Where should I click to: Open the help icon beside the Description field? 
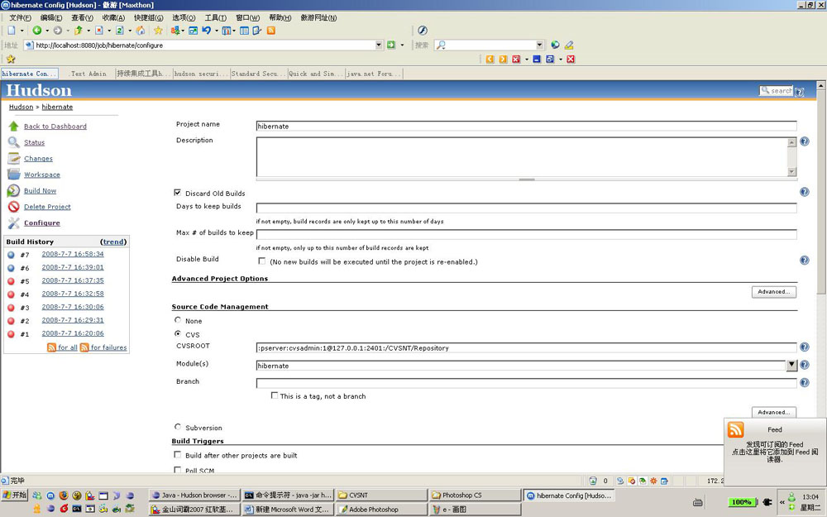coord(805,141)
